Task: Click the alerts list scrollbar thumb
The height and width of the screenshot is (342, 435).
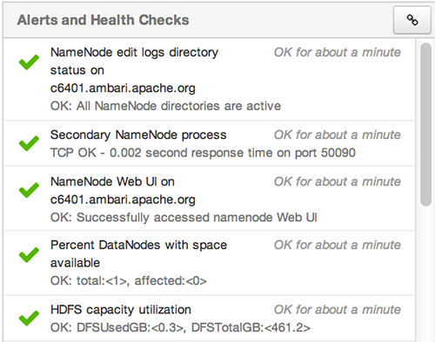Action: click(425, 124)
